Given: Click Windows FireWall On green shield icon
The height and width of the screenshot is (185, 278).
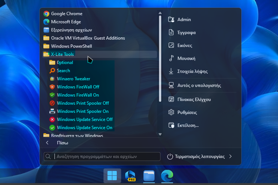Looking at the screenshot, I should coord(52,95).
